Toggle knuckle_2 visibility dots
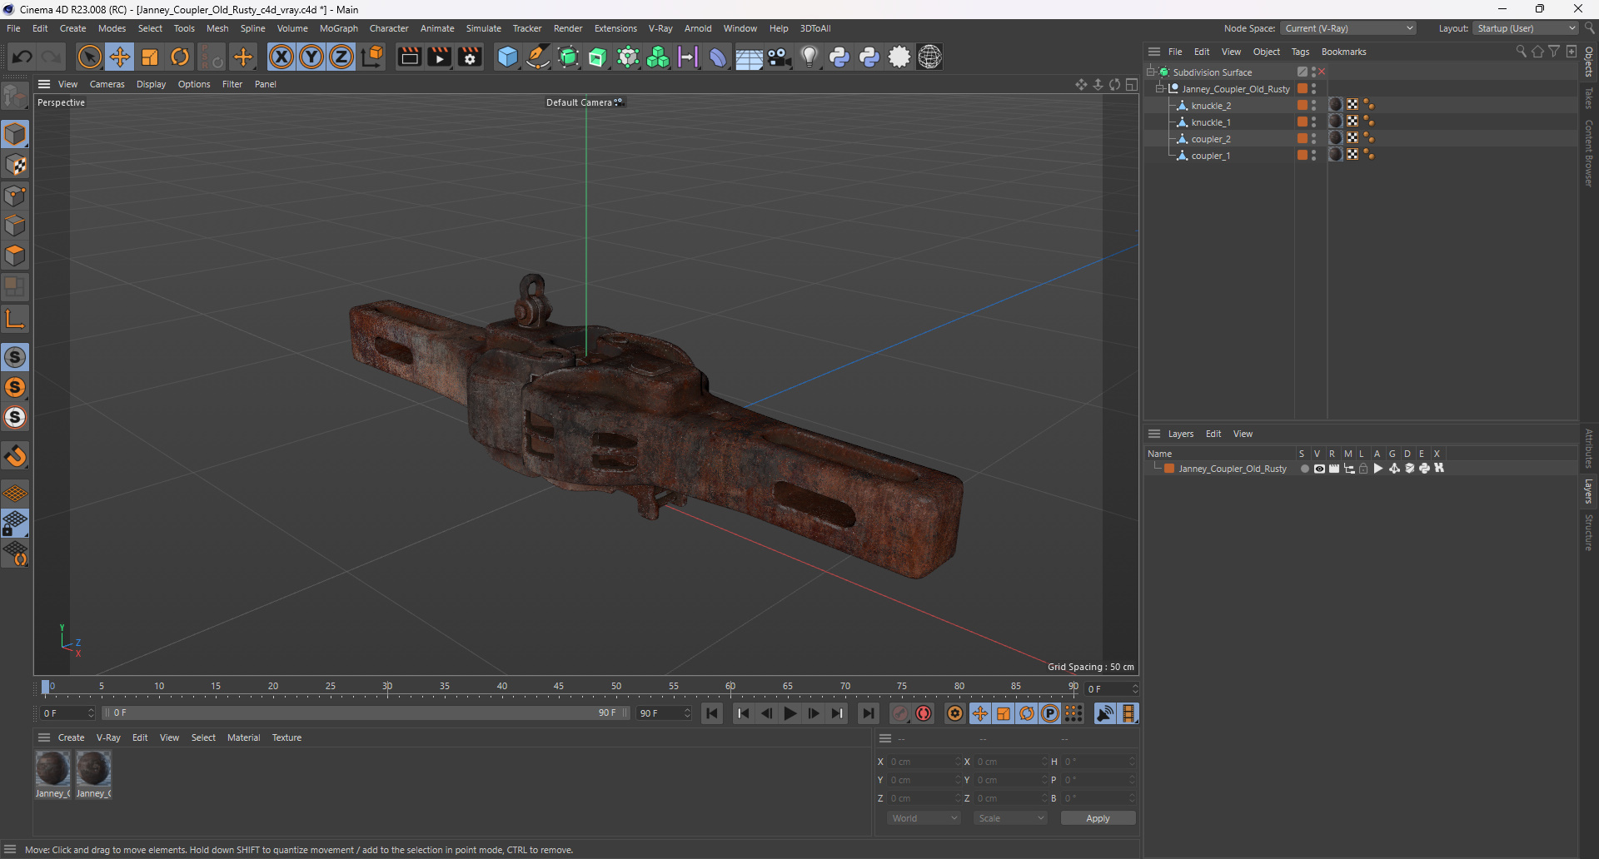The height and width of the screenshot is (859, 1599). tap(1314, 105)
